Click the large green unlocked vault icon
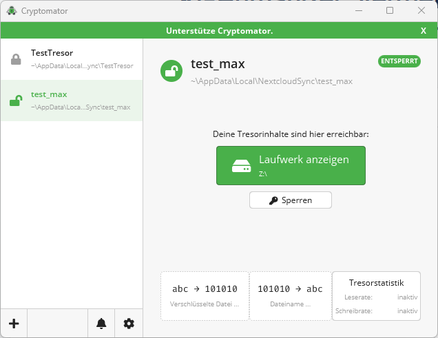The width and height of the screenshot is (438, 338). pos(171,71)
